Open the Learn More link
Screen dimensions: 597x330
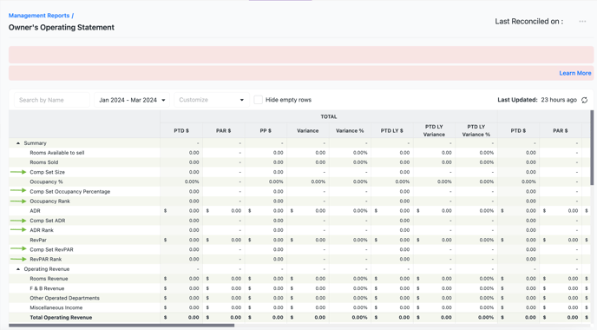pos(575,73)
